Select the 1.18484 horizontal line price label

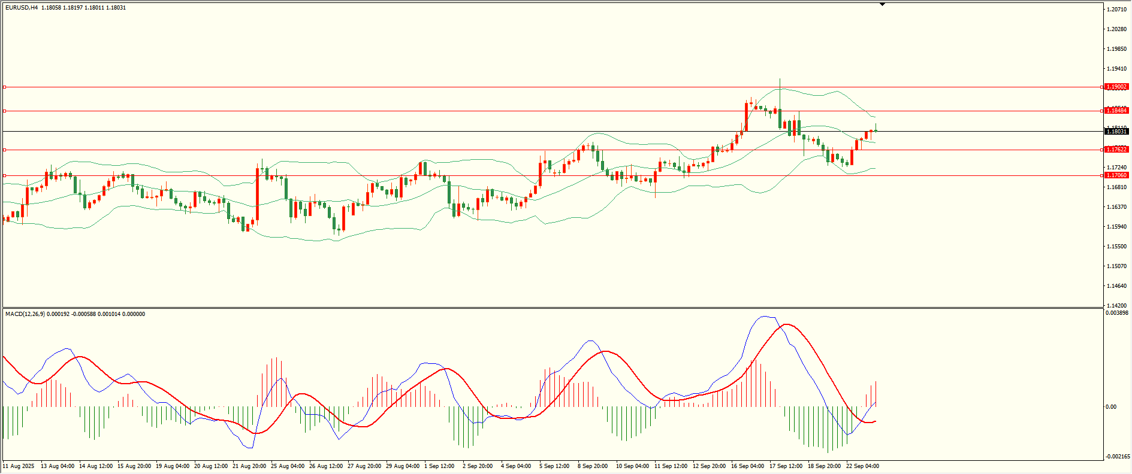[1116, 111]
